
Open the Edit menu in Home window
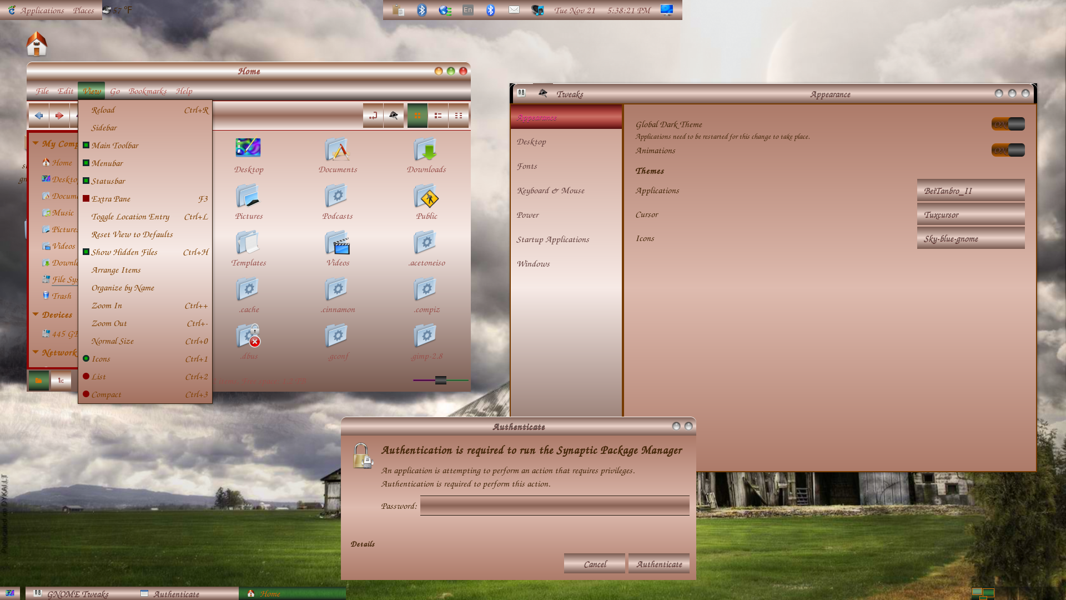[66, 91]
